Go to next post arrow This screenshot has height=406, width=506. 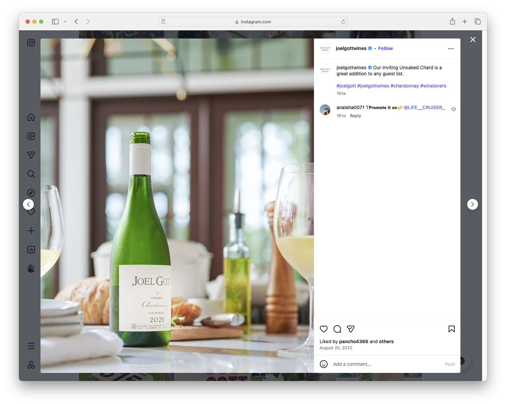click(473, 204)
